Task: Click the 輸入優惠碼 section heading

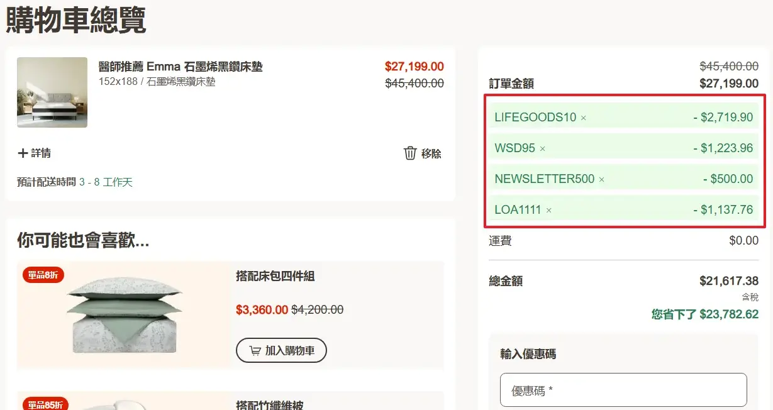Action: click(528, 354)
